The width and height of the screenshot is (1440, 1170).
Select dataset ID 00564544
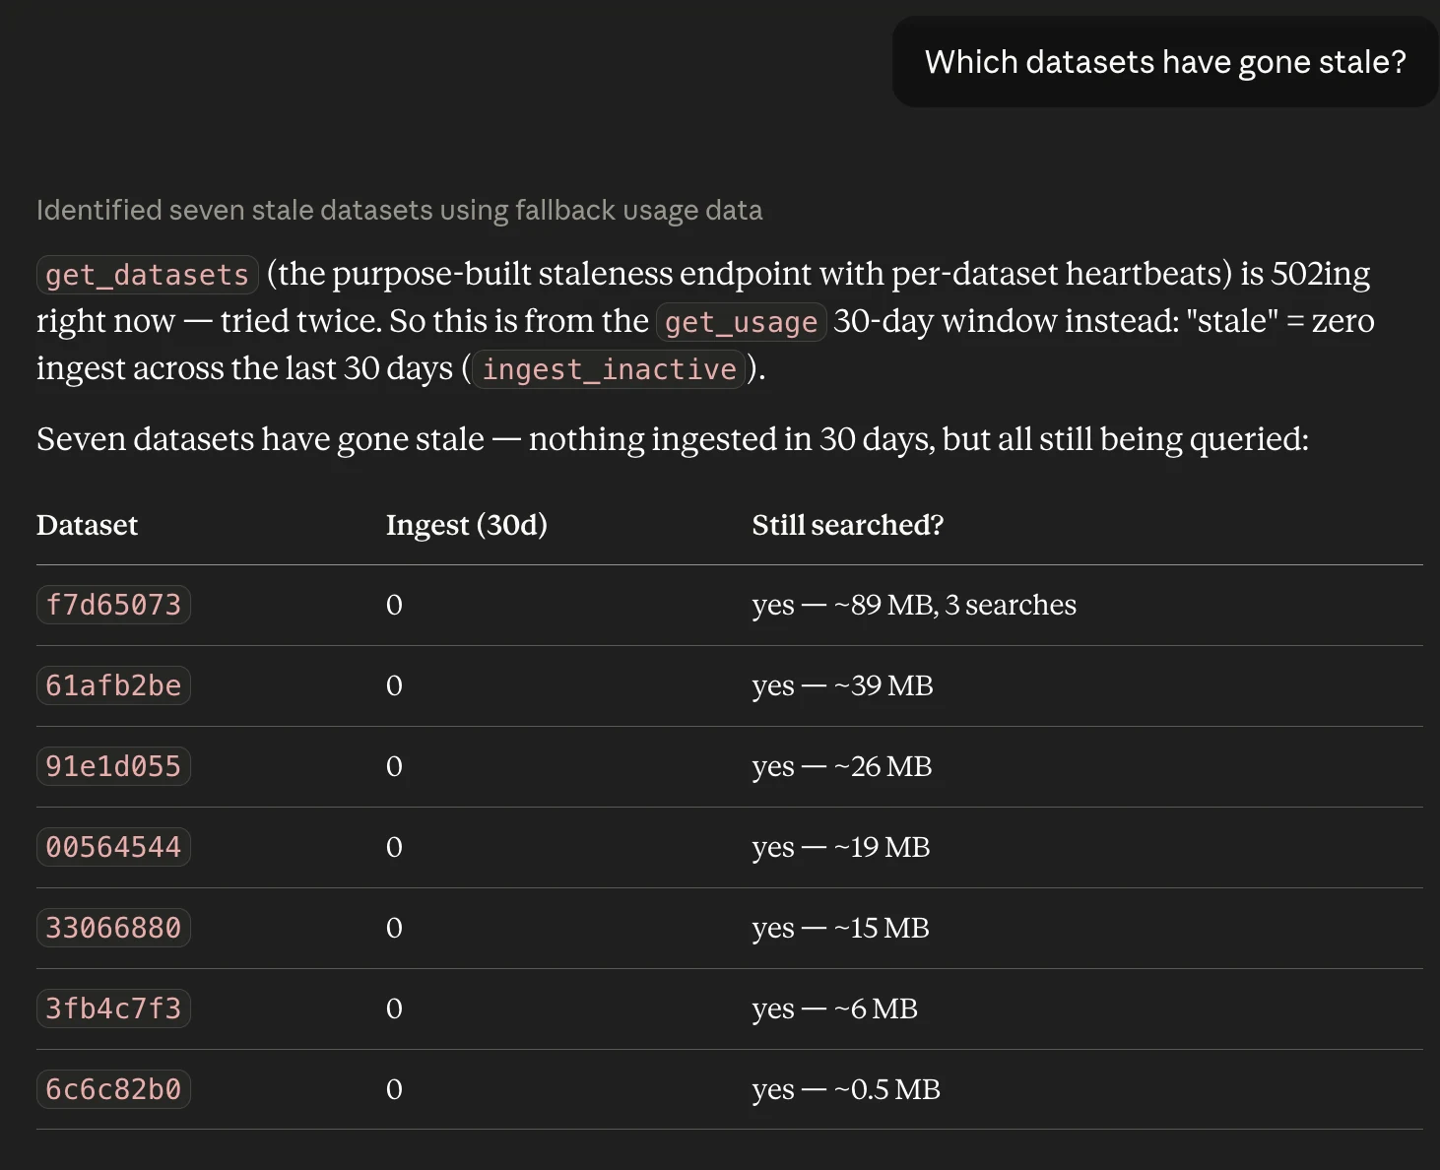point(113,847)
